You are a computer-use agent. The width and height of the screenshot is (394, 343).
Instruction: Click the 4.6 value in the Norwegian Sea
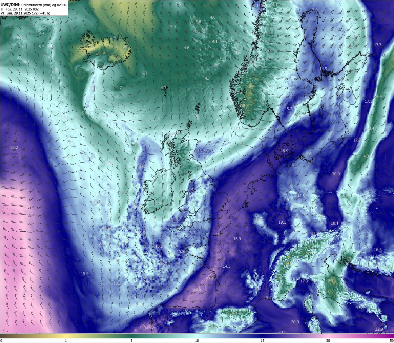click(x=186, y=48)
